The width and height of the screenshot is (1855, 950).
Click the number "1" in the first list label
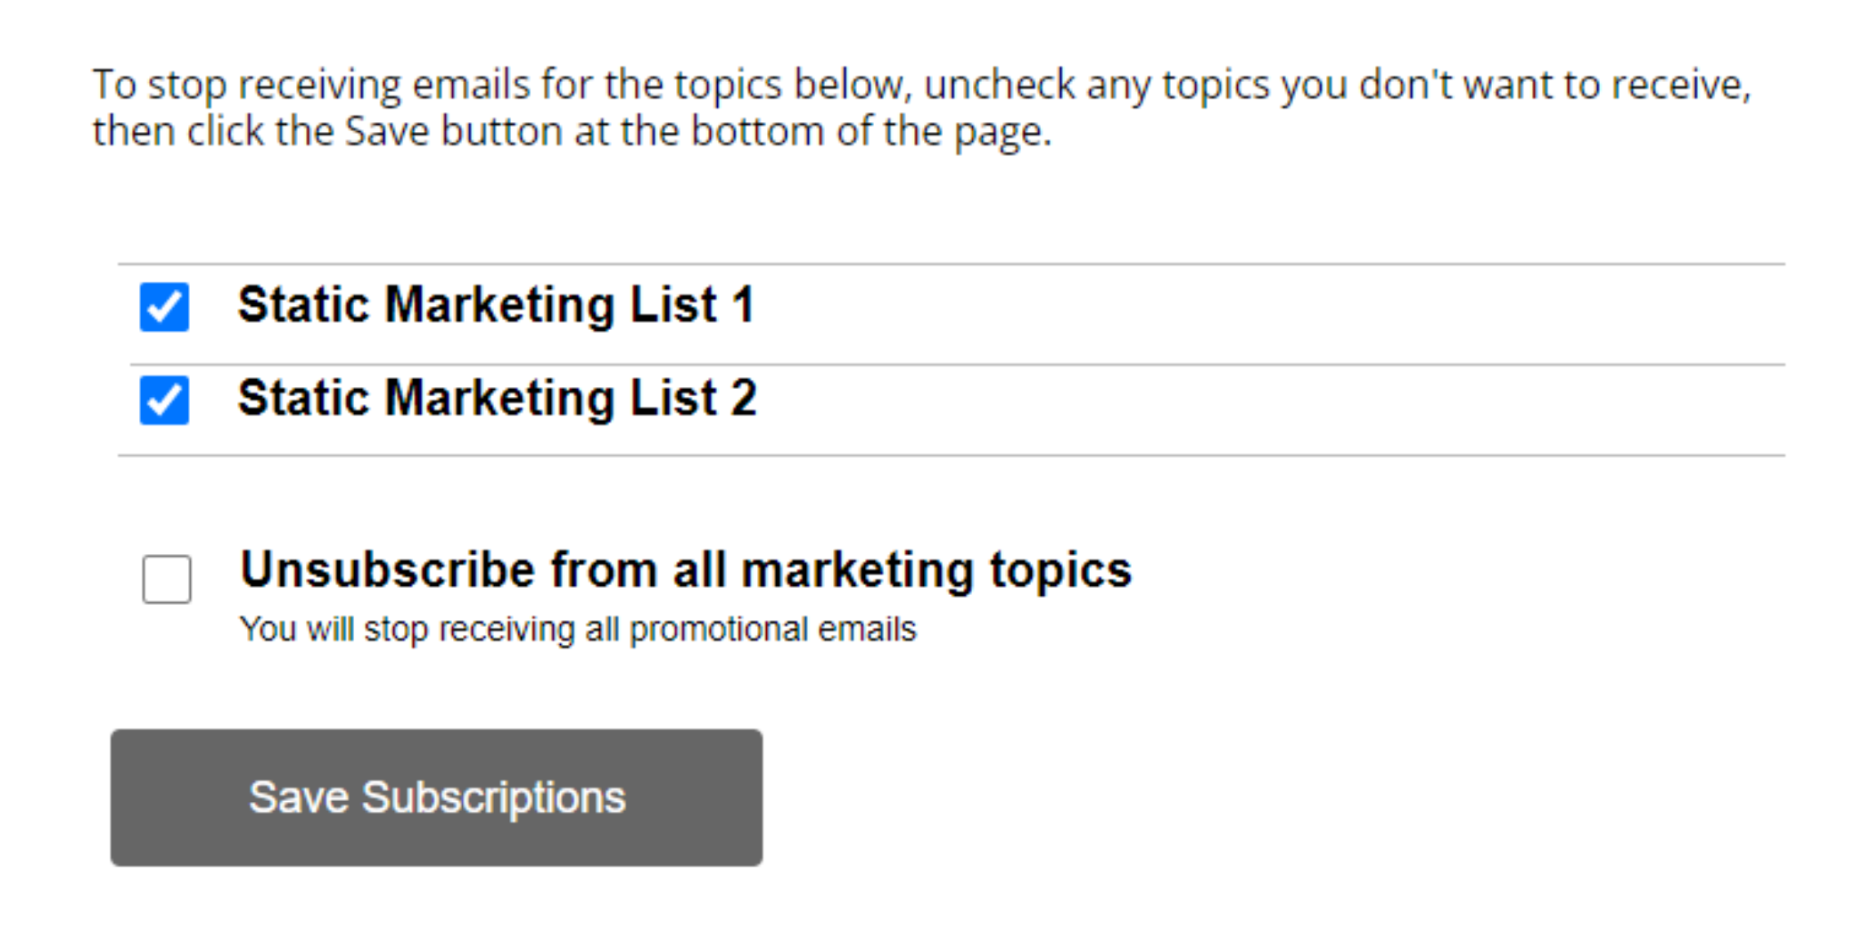click(x=744, y=305)
